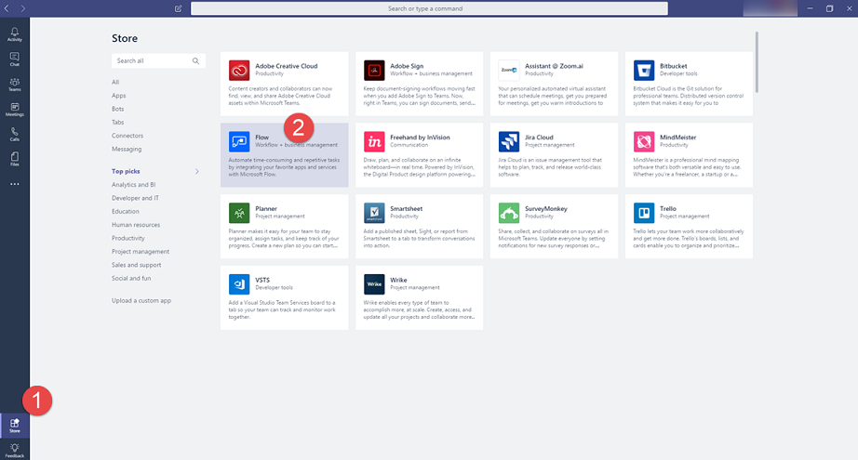Filter store by Bots category
The width and height of the screenshot is (858, 460).
tap(119, 109)
